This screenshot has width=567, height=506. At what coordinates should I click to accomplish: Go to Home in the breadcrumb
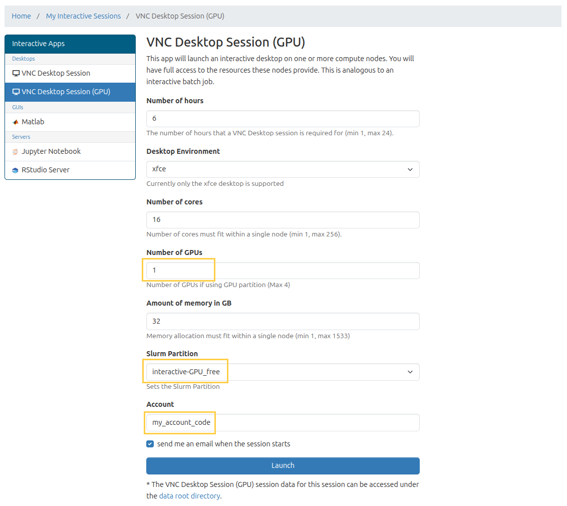click(x=22, y=16)
